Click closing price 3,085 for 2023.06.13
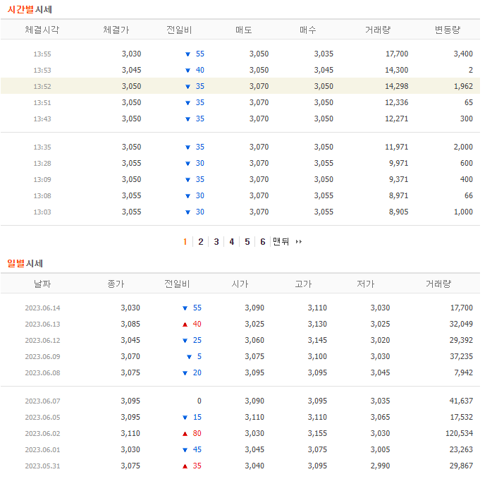This screenshot has height=479, width=492. (x=130, y=324)
